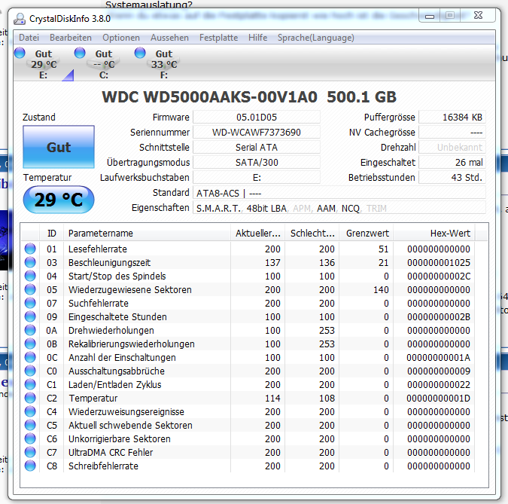The image size is (508, 504).
Task: Click status orb of Drehwiederholungen row
Action: click(30, 330)
